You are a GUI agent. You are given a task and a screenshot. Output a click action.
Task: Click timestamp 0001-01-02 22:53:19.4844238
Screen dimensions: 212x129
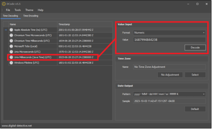pyautogui.click(x=75, y=46)
